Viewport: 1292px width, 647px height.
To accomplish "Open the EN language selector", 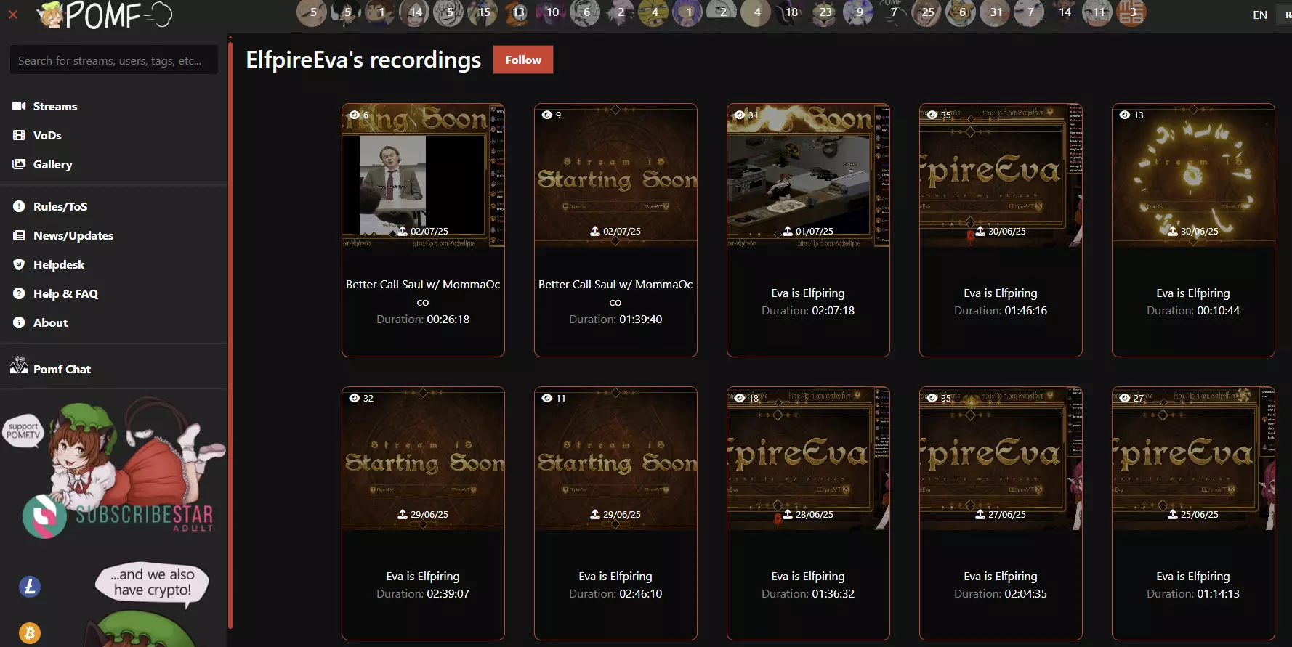I will pyautogui.click(x=1260, y=15).
